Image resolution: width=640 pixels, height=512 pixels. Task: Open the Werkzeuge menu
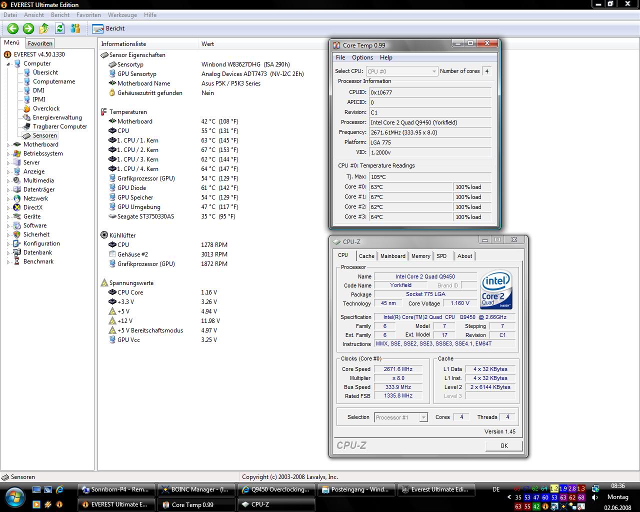[x=122, y=15]
